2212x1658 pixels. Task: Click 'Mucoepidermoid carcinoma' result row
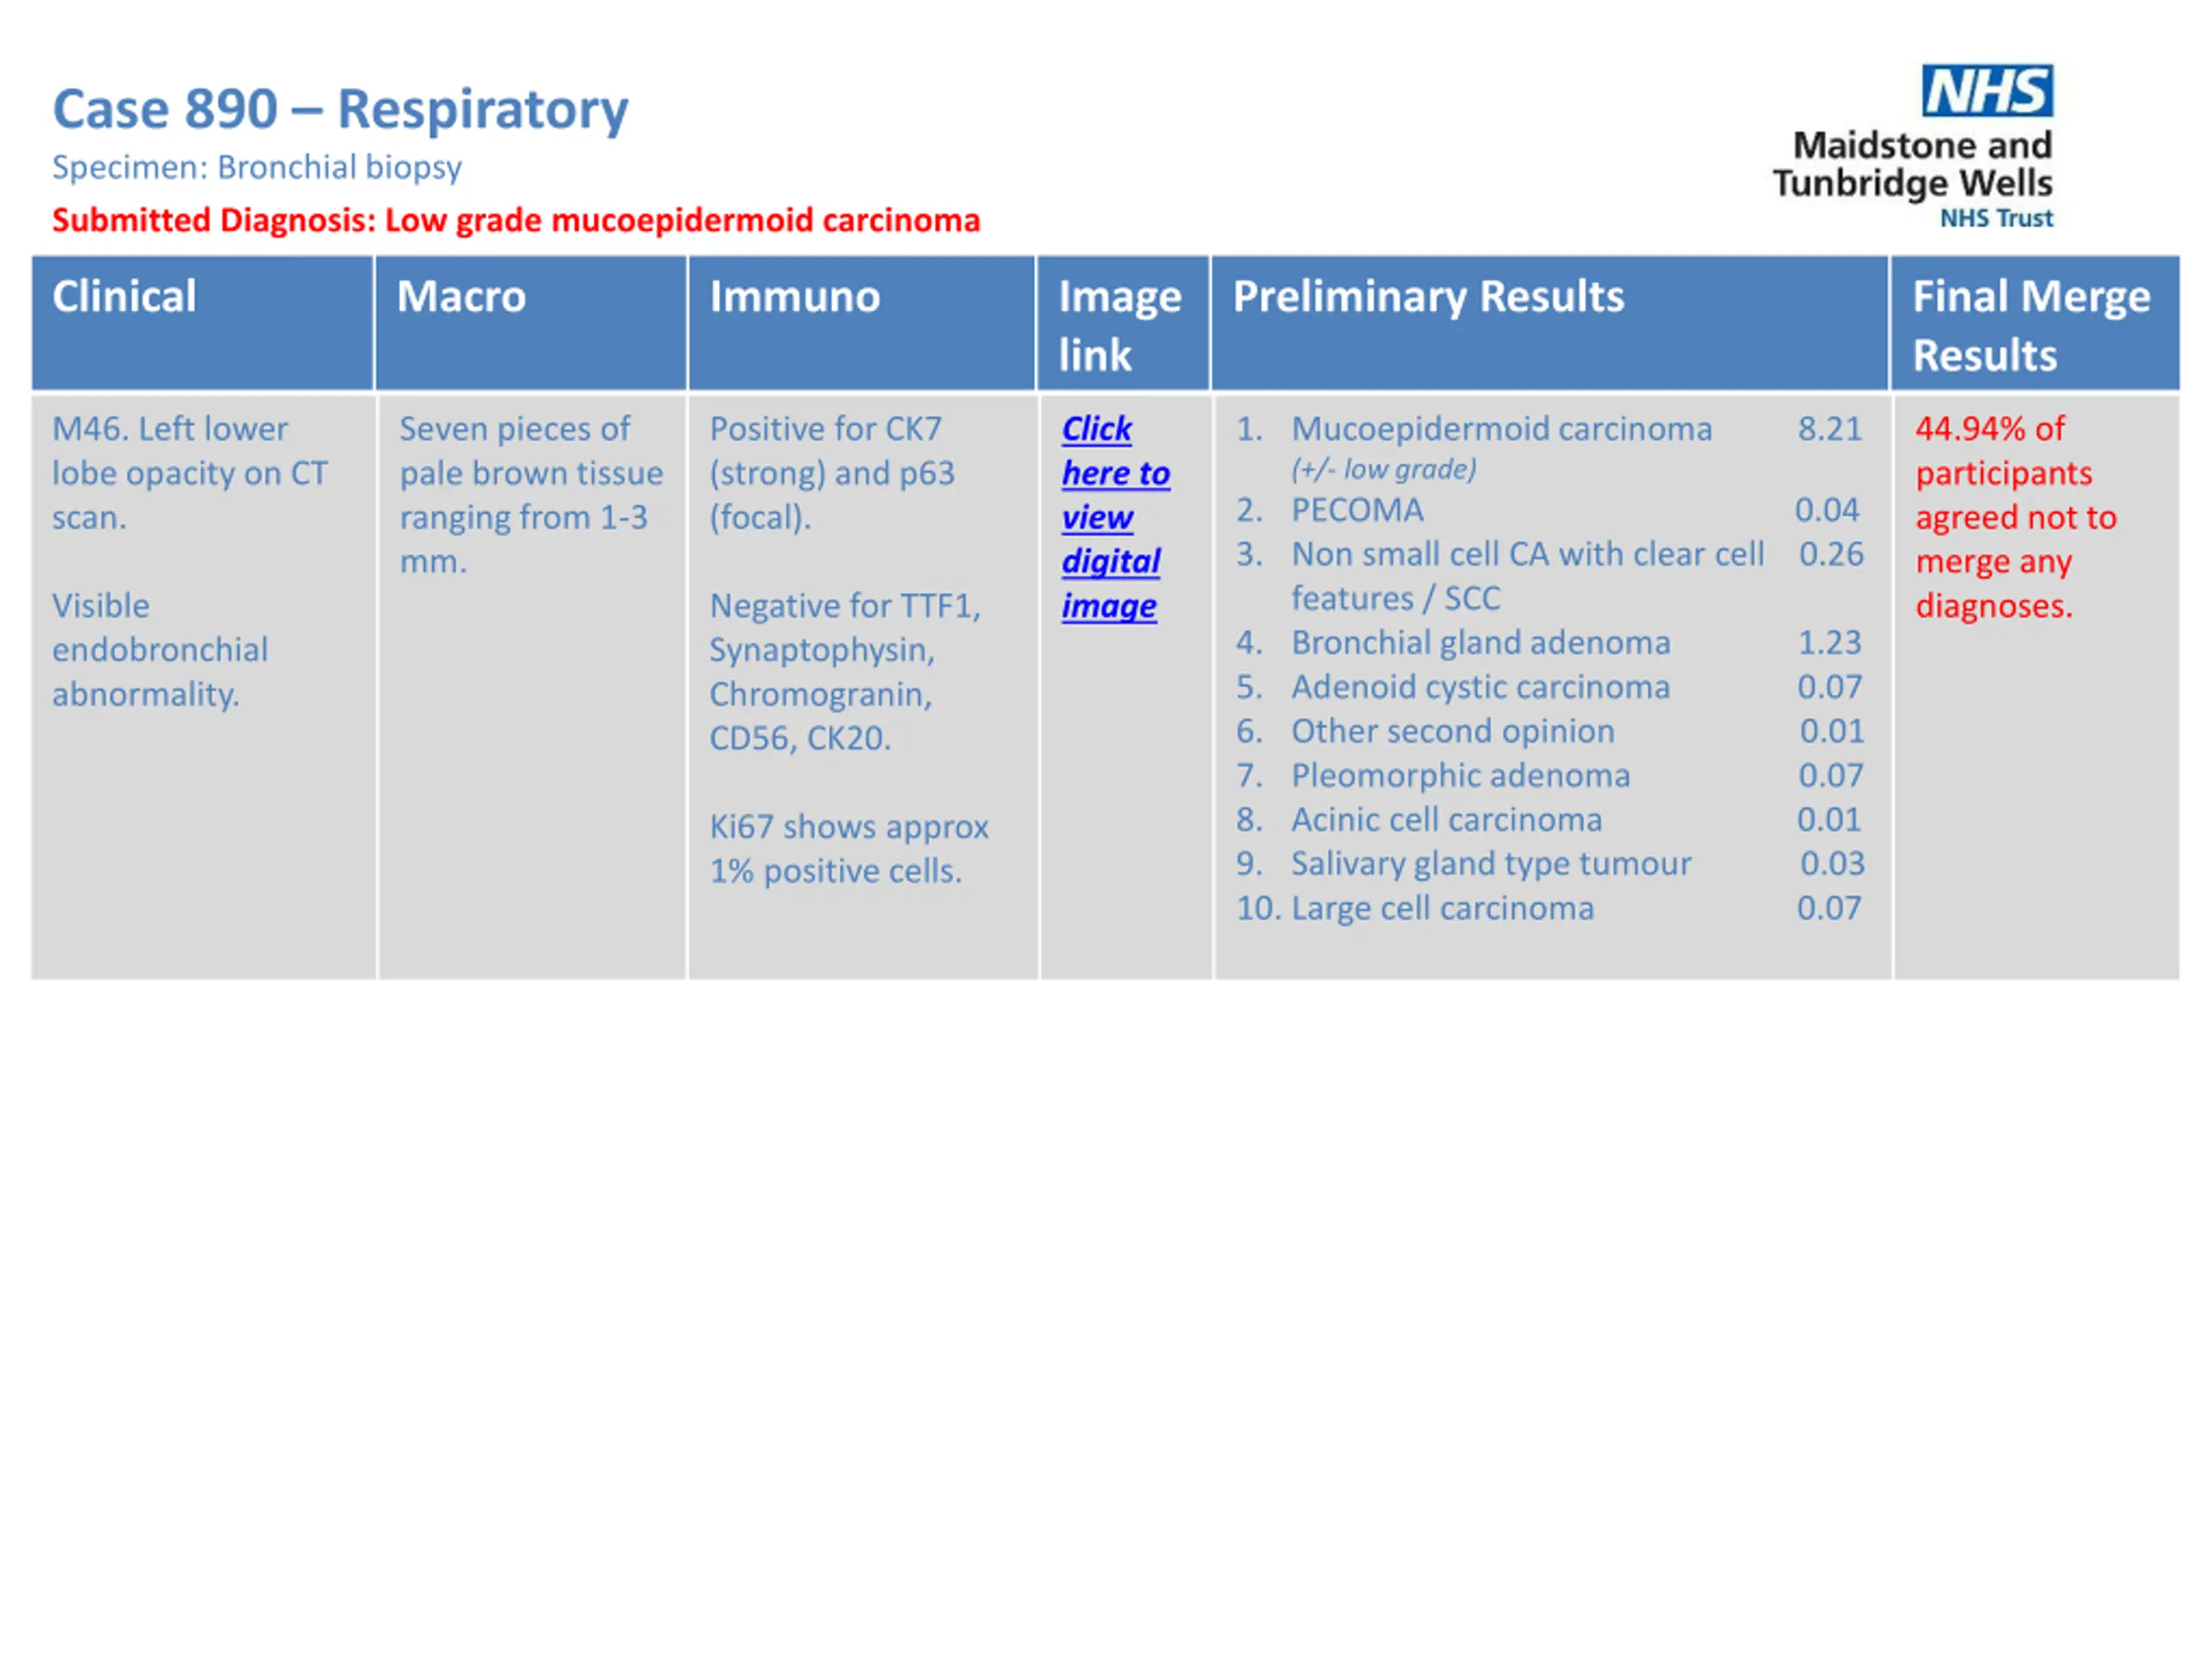(1549, 428)
